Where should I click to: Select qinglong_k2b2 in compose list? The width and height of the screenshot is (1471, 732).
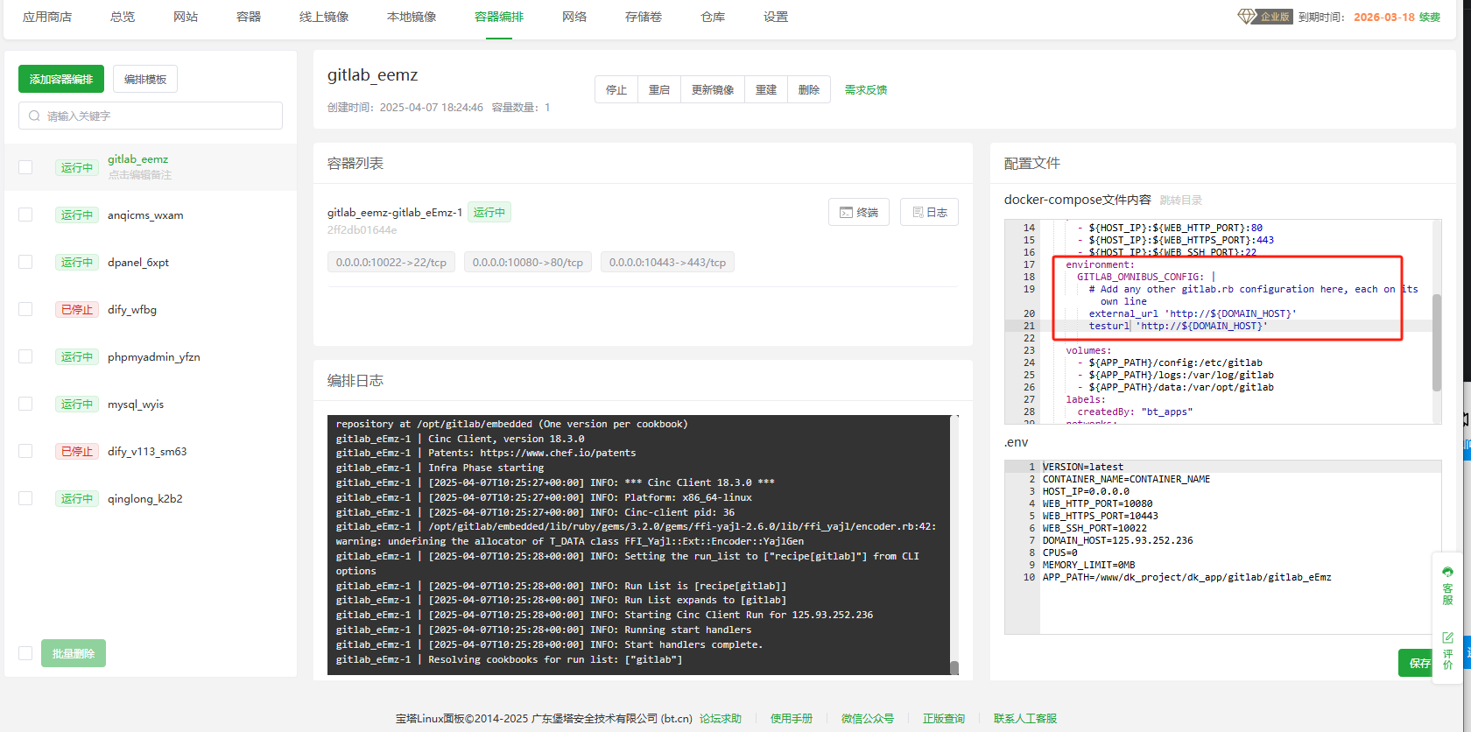tap(145, 498)
